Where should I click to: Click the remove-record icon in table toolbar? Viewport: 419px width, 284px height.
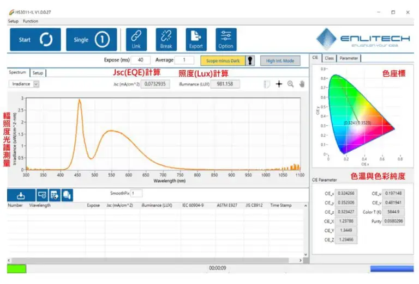click(x=42, y=195)
